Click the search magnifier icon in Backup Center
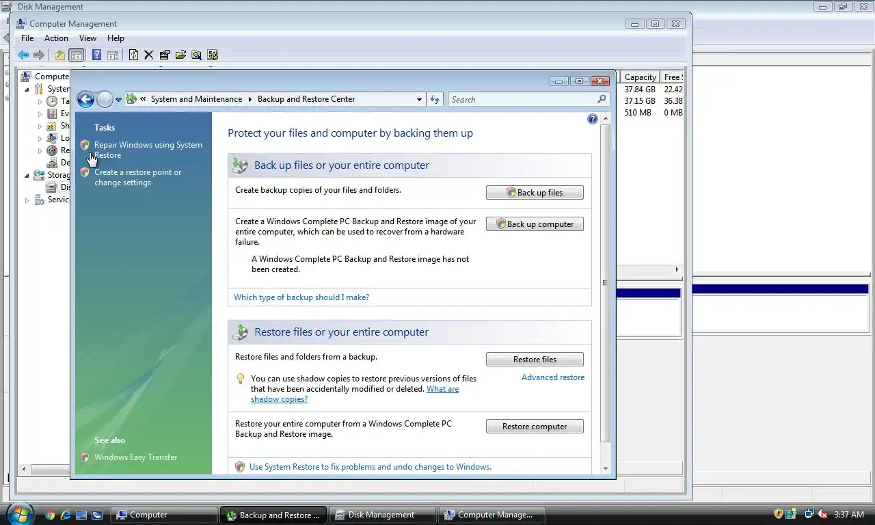 coord(602,99)
